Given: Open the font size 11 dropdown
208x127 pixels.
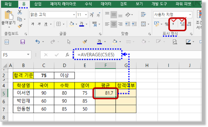Looking at the screenshot, I should 86,15.
